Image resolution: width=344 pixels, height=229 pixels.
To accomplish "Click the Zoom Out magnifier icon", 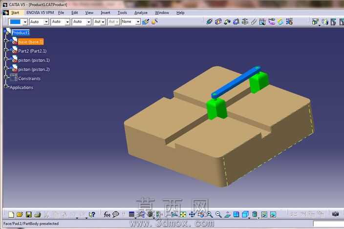I will coord(218,214).
